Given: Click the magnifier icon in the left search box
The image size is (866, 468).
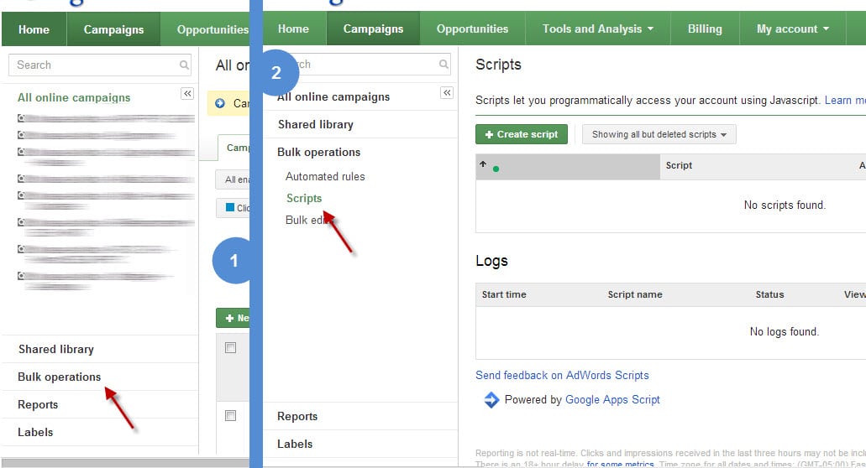Looking at the screenshot, I should pos(184,65).
